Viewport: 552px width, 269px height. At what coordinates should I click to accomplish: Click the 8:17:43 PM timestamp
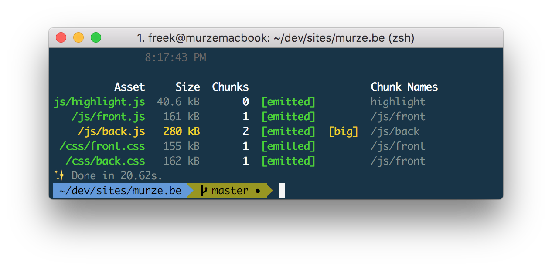click(x=175, y=57)
